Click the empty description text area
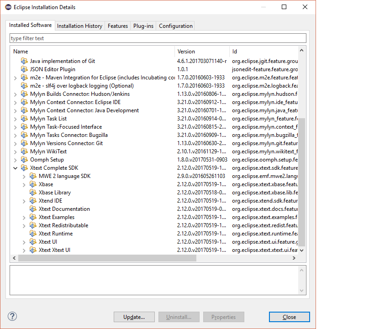Screen dimensions: 374x329 [x=154, y=280]
